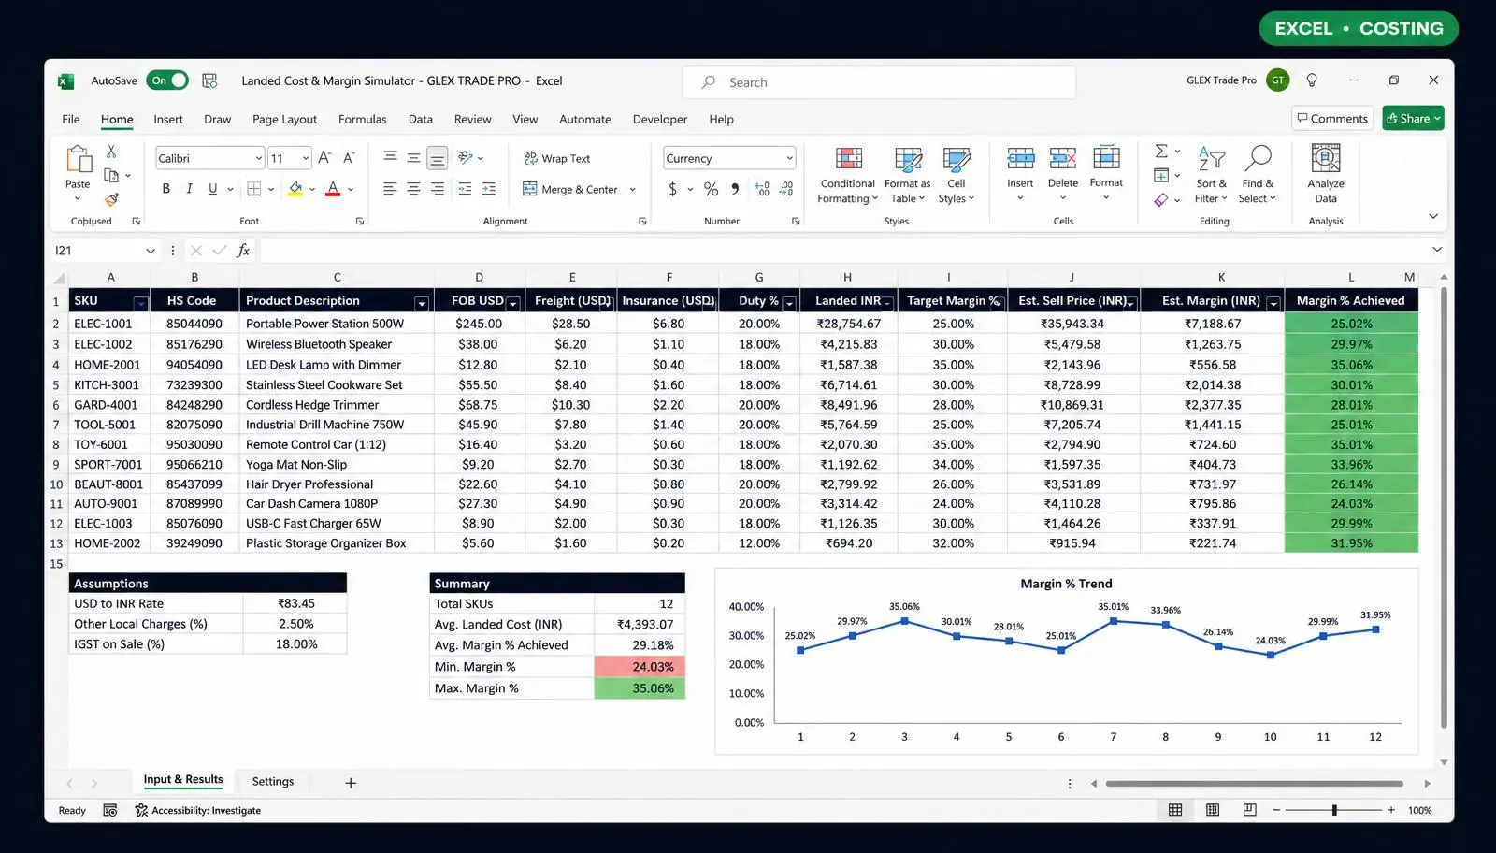Open FOB USD column filter dropdown
The height and width of the screenshot is (853, 1496).
tap(512, 303)
